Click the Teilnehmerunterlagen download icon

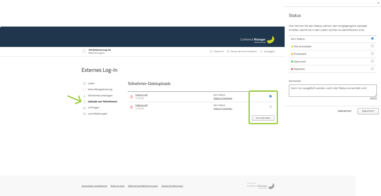click(x=84, y=95)
